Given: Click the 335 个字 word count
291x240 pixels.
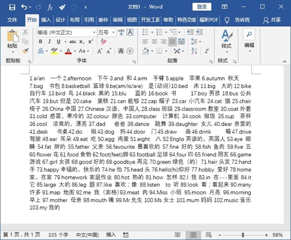Looking at the screenshot, I should tap(58, 235).
